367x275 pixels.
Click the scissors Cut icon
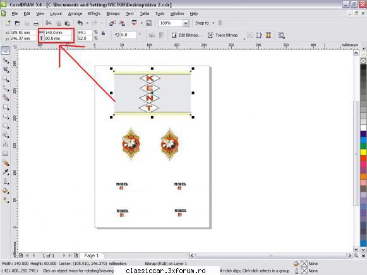click(49, 23)
